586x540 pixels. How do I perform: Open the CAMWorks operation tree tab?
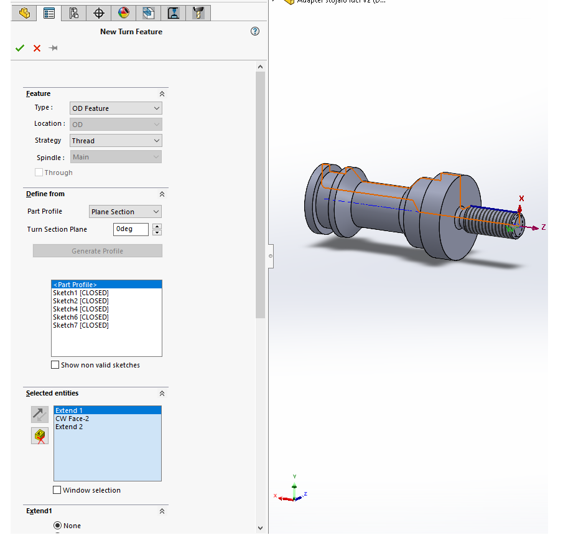[174, 12]
